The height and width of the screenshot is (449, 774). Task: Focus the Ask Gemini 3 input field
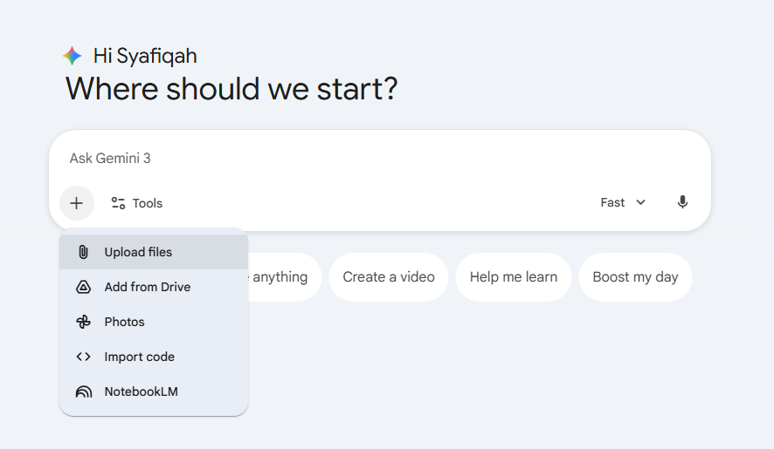(380, 158)
